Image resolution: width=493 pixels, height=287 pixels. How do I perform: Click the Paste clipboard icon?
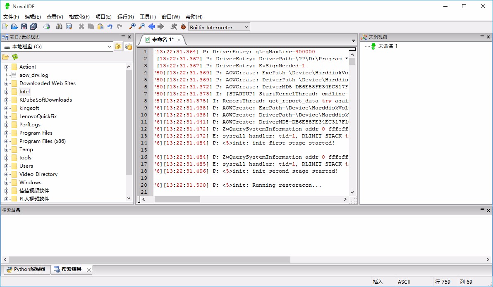tap(101, 27)
